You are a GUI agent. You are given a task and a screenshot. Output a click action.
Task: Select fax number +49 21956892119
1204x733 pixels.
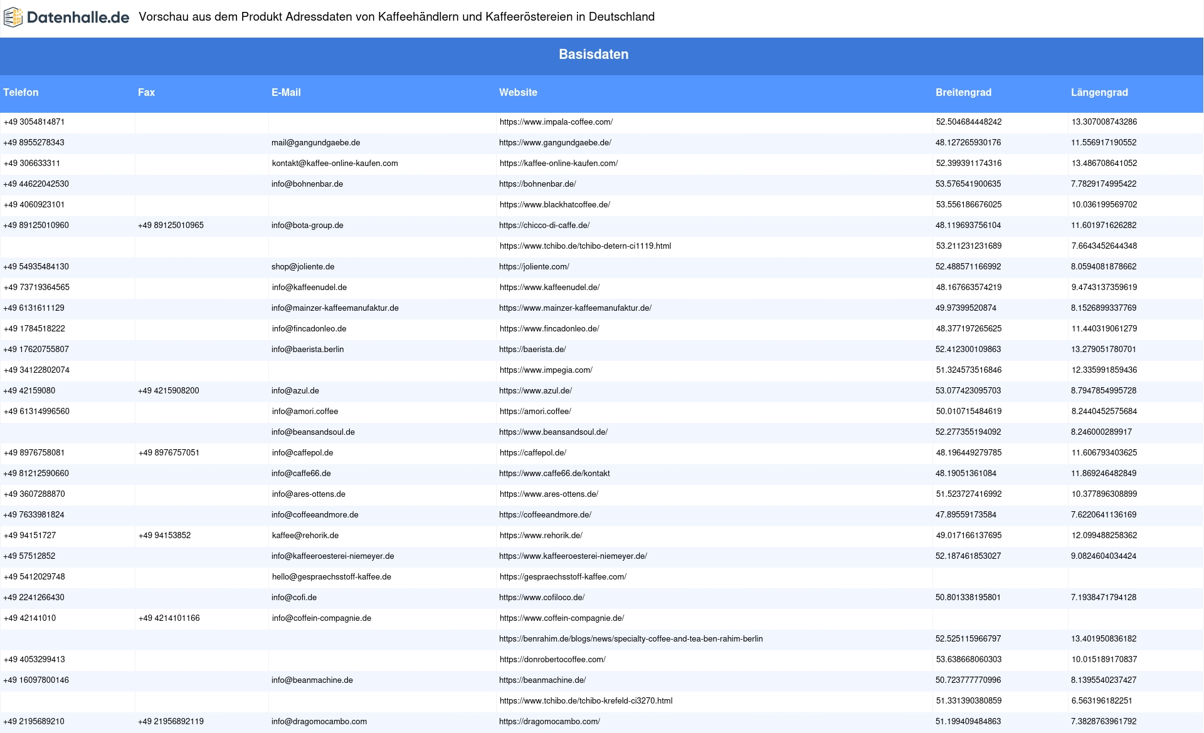171,722
